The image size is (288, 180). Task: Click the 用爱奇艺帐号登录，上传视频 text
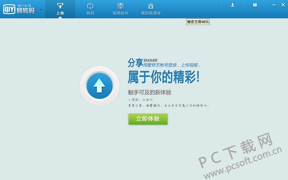[x=171, y=65]
